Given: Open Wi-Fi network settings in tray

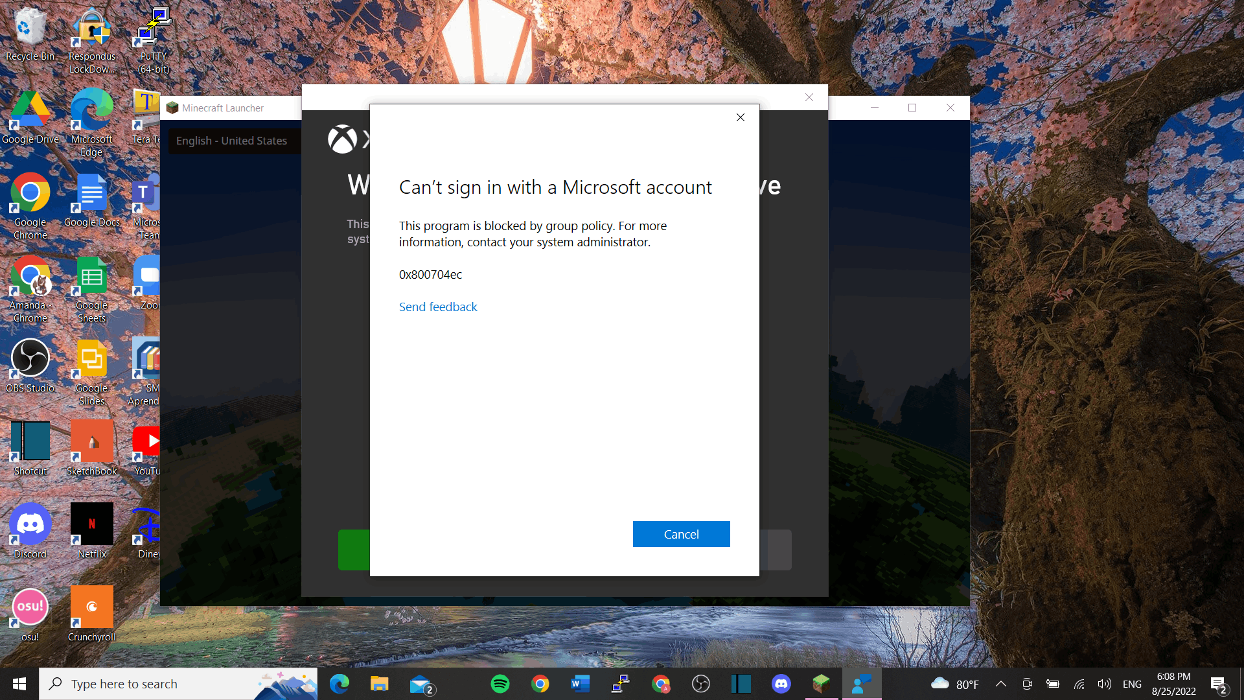Looking at the screenshot, I should (x=1079, y=684).
